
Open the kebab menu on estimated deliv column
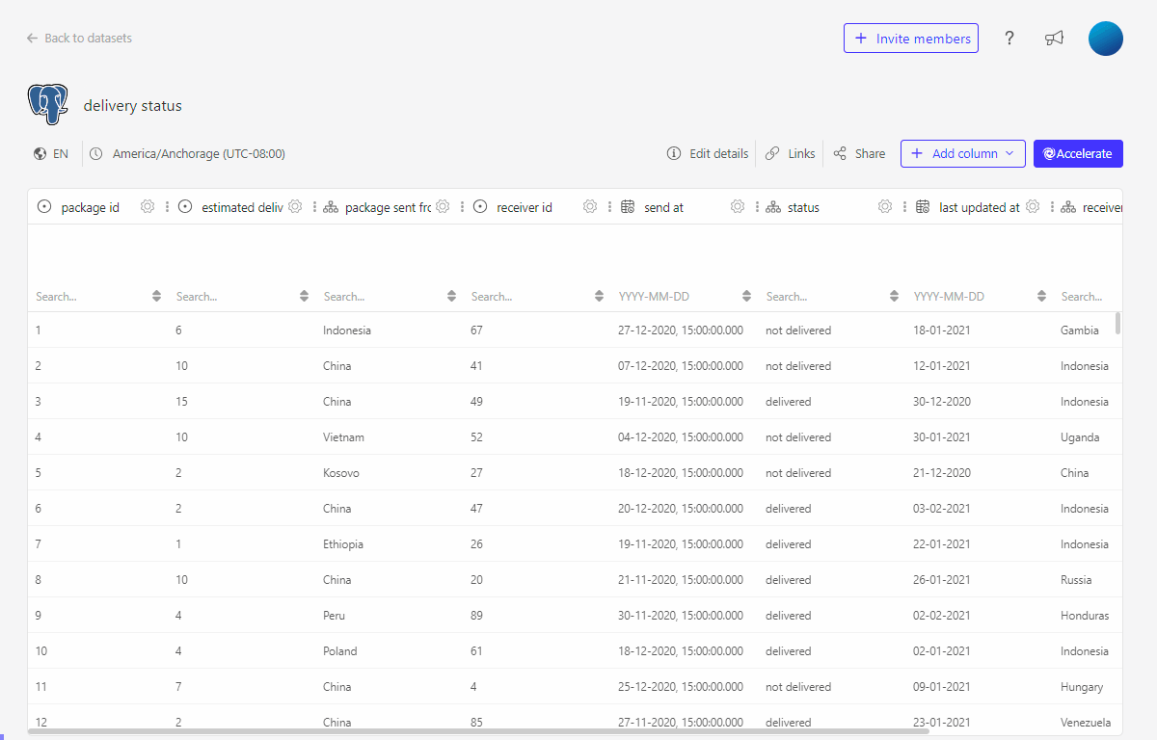coord(313,206)
